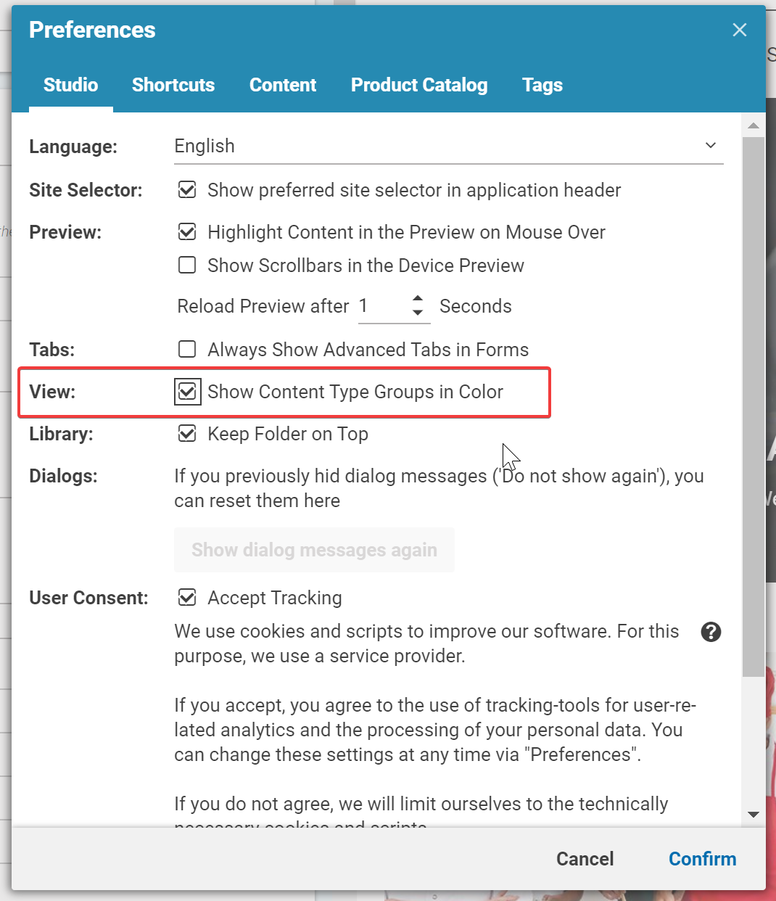Image resolution: width=776 pixels, height=901 pixels.
Task: Increase Reload Preview seconds with up arrow
Action: pos(418,298)
